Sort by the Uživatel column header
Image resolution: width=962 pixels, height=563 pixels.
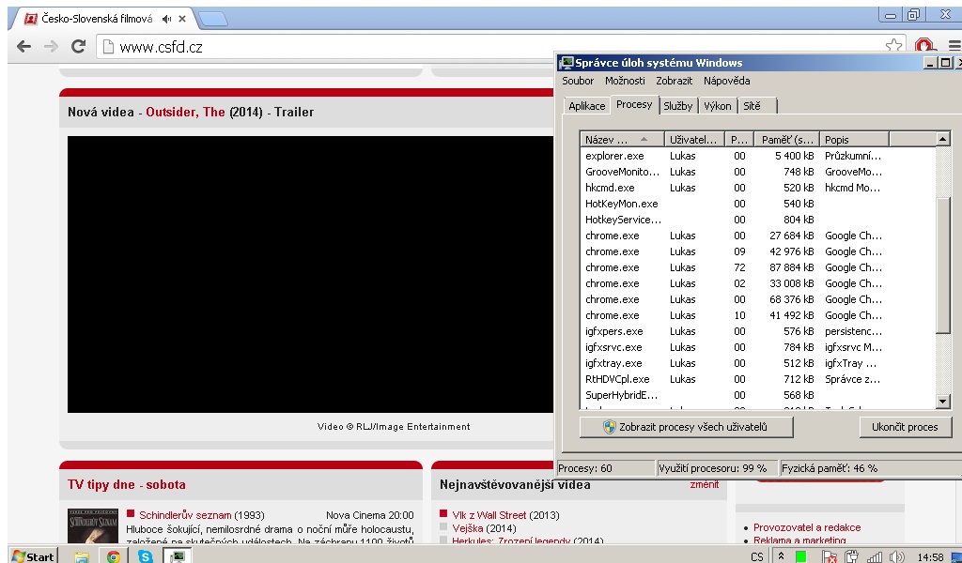pyautogui.click(x=694, y=139)
